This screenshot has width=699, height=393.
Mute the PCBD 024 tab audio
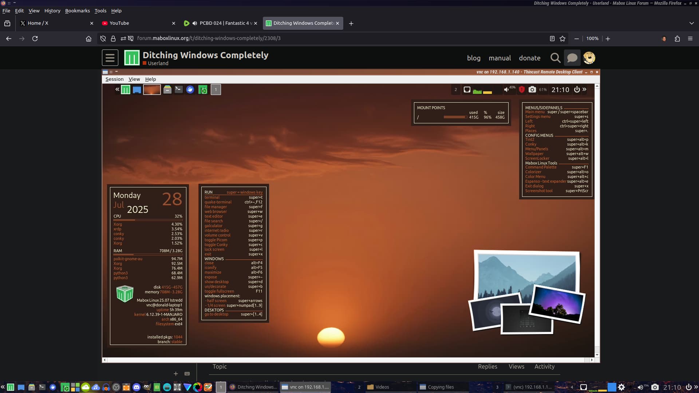[x=195, y=23]
